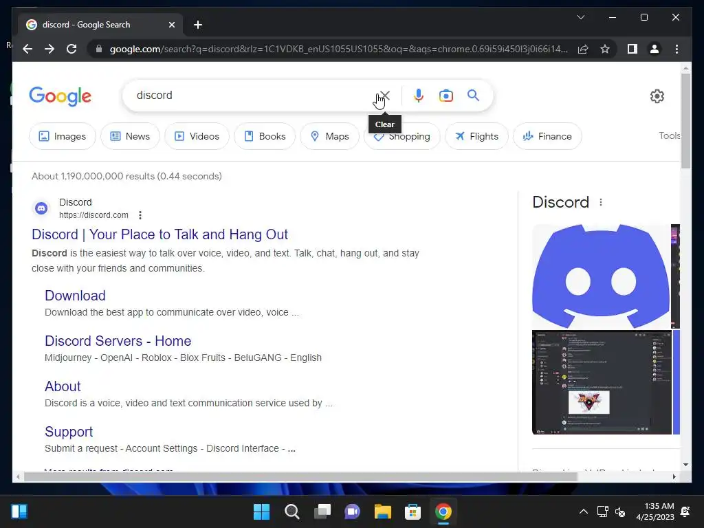
Task: Filter results by Images
Action: coord(63,136)
